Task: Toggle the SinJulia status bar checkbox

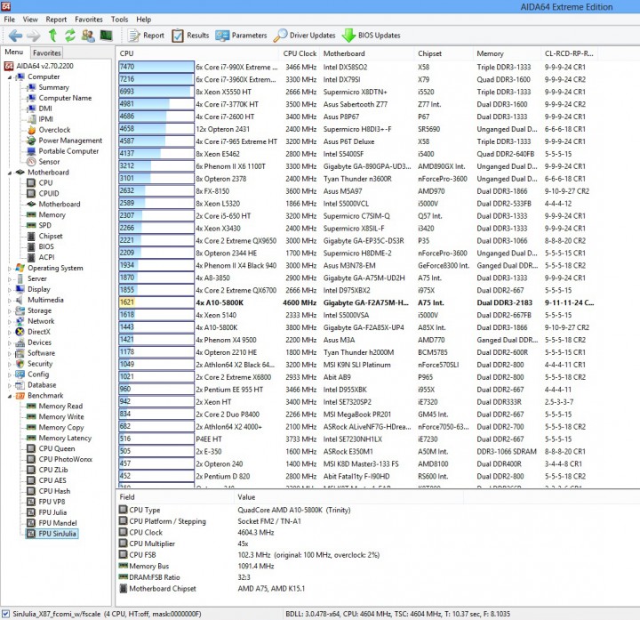Action: (5, 614)
